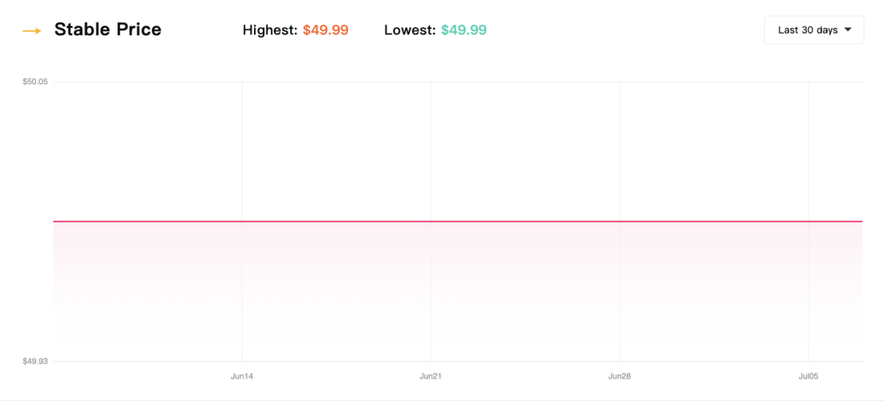Click the Highest: label text
This screenshot has height=401, width=884.
coord(270,30)
